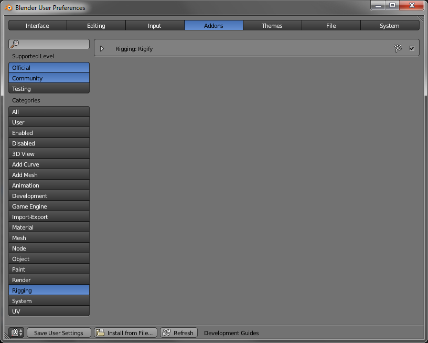Select the Game Engine category
Screen dimensions: 428x343
(49, 206)
